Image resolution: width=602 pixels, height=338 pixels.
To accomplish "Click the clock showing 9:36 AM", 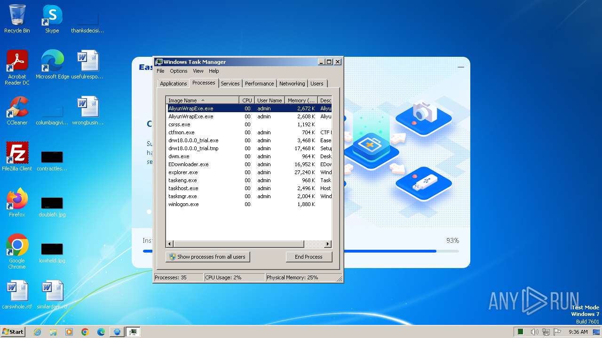I will coord(578,332).
